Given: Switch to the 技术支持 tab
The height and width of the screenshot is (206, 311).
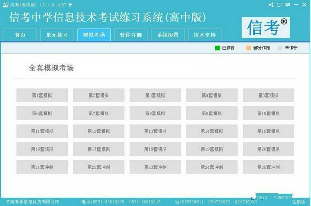Looking at the screenshot, I should (205, 35).
